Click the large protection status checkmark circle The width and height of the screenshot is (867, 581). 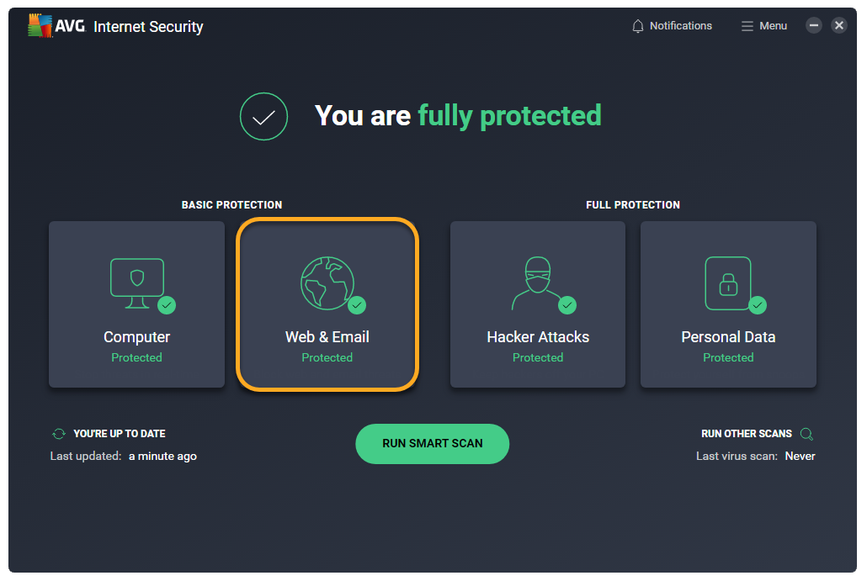click(x=264, y=116)
